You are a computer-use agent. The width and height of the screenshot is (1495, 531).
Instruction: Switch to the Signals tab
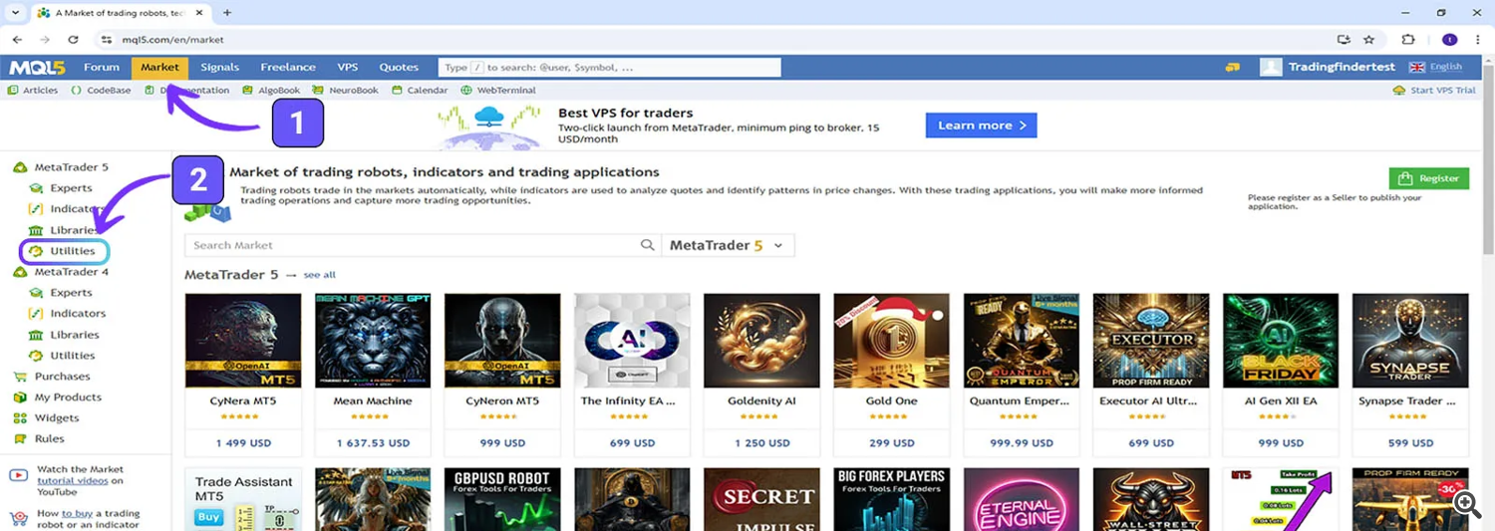tap(219, 68)
